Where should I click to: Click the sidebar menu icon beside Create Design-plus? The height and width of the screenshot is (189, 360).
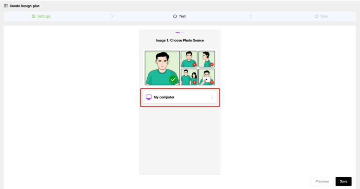coord(6,6)
